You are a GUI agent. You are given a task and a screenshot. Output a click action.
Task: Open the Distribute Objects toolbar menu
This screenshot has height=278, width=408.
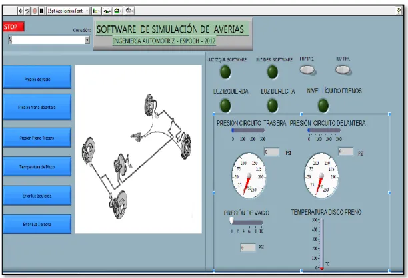coord(107,11)
